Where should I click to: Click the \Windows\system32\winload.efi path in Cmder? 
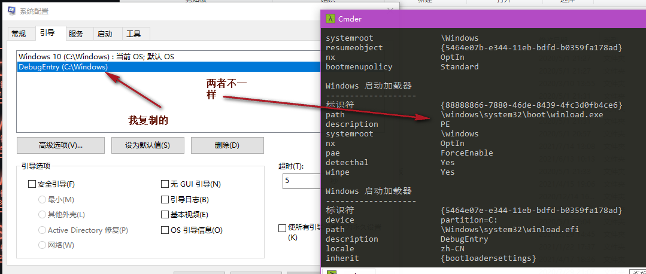pos(509,229)
